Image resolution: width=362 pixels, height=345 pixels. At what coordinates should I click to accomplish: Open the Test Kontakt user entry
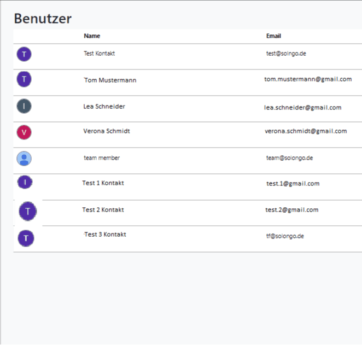click(100, 54)
